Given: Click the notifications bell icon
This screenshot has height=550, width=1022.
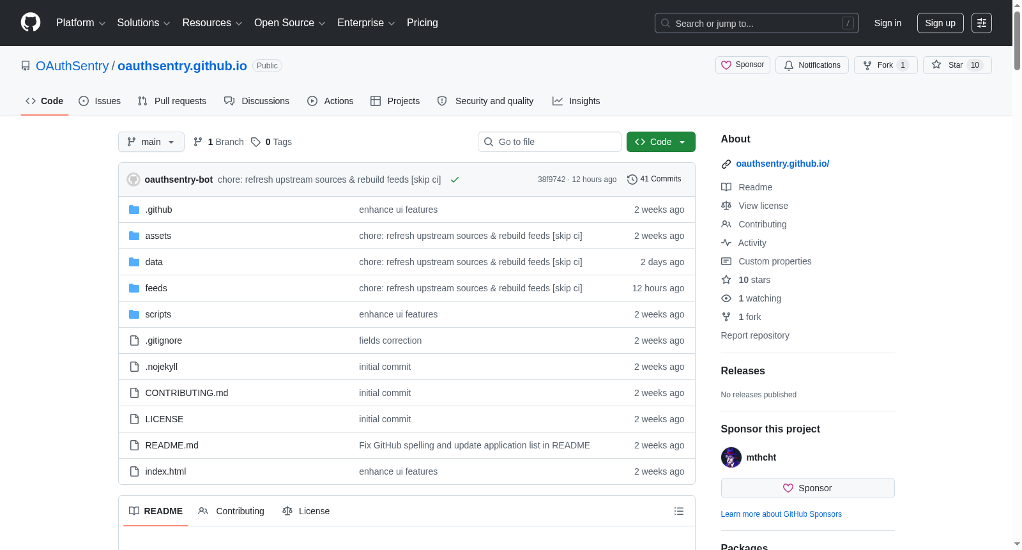Looking at the screenshot, I should point(789,65).
